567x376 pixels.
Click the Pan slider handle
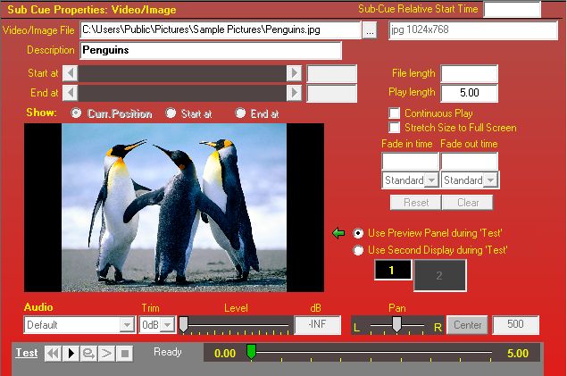(x=396, y=324)
